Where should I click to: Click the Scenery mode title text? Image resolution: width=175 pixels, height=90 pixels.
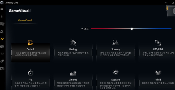point(115,49)
